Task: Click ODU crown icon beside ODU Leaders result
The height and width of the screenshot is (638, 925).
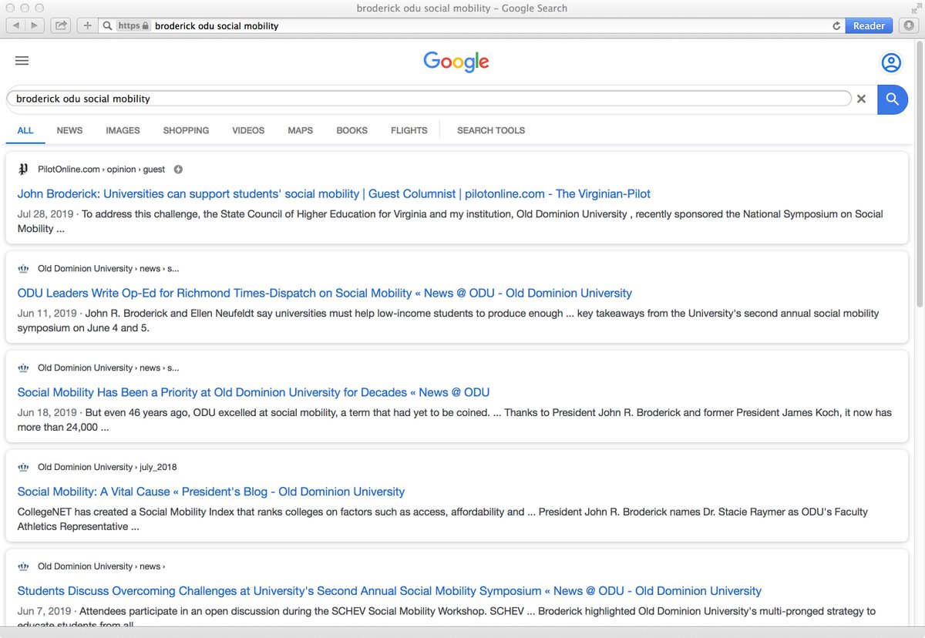Action: 23,269
